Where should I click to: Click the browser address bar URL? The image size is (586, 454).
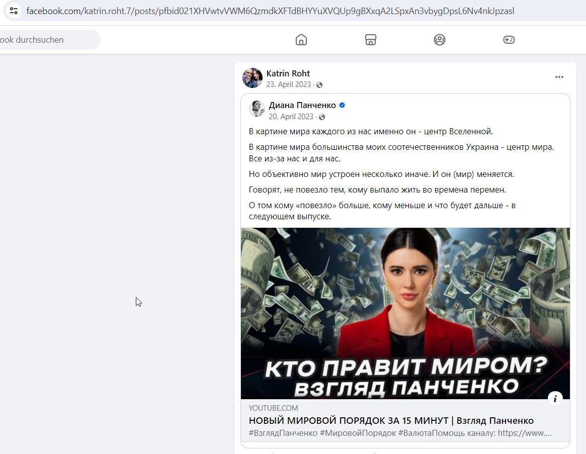coord(270,11)
